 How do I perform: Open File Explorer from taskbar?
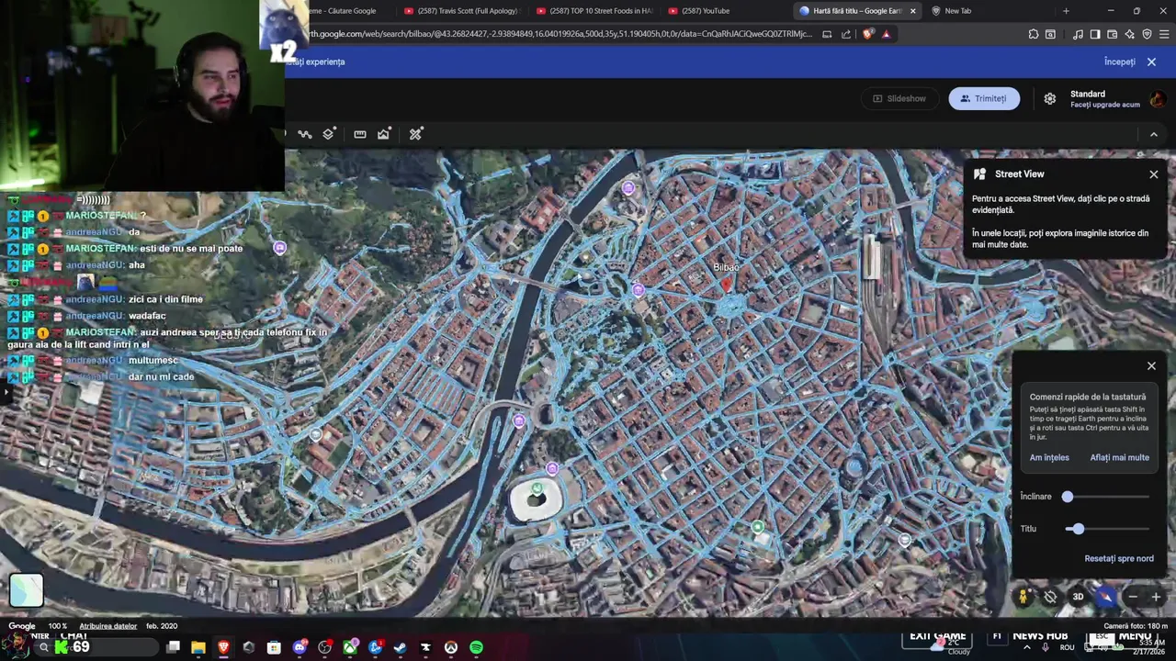click(198, 647)
